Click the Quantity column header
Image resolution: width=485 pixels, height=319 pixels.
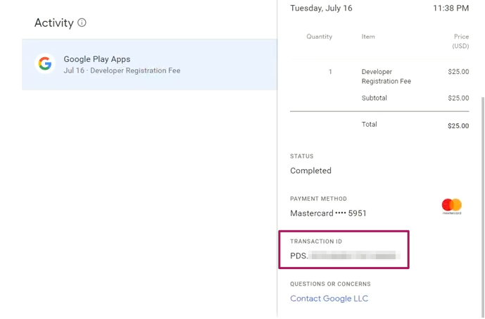point(319,37)
